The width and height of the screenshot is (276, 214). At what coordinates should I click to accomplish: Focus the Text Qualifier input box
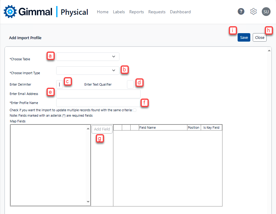130,85
